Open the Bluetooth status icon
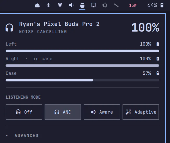Screen dimensions: 170x143 pos(48,5)
